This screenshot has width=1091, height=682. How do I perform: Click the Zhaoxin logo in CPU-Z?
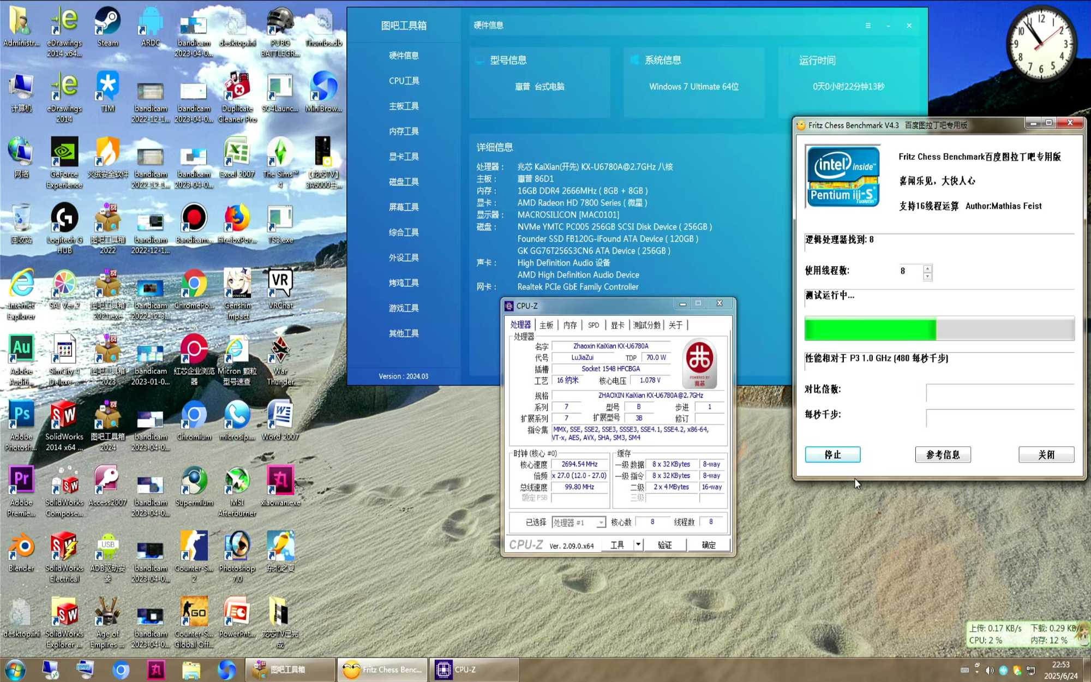click(x=699, y=363)
